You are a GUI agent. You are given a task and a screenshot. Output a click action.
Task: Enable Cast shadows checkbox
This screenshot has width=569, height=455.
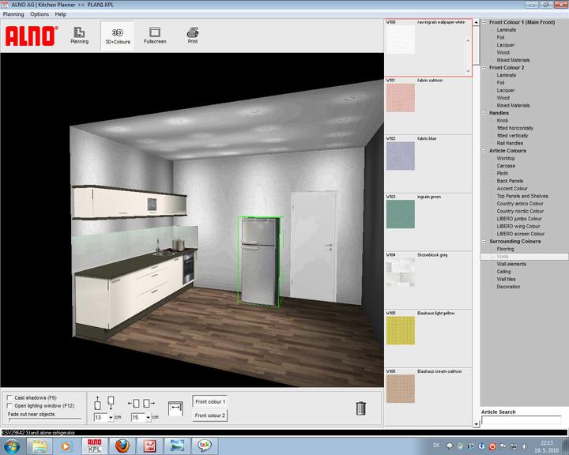9,397
